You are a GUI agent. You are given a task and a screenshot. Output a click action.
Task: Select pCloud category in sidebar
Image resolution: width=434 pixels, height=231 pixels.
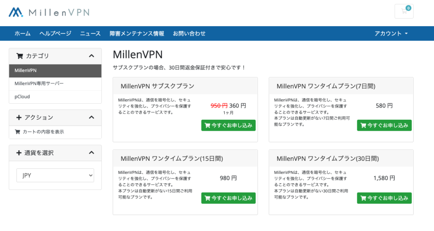(x=55, y=97)
